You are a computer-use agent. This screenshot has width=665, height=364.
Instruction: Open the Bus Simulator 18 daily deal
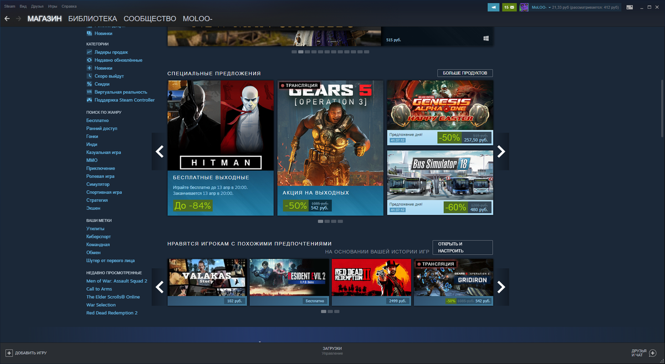440,182
